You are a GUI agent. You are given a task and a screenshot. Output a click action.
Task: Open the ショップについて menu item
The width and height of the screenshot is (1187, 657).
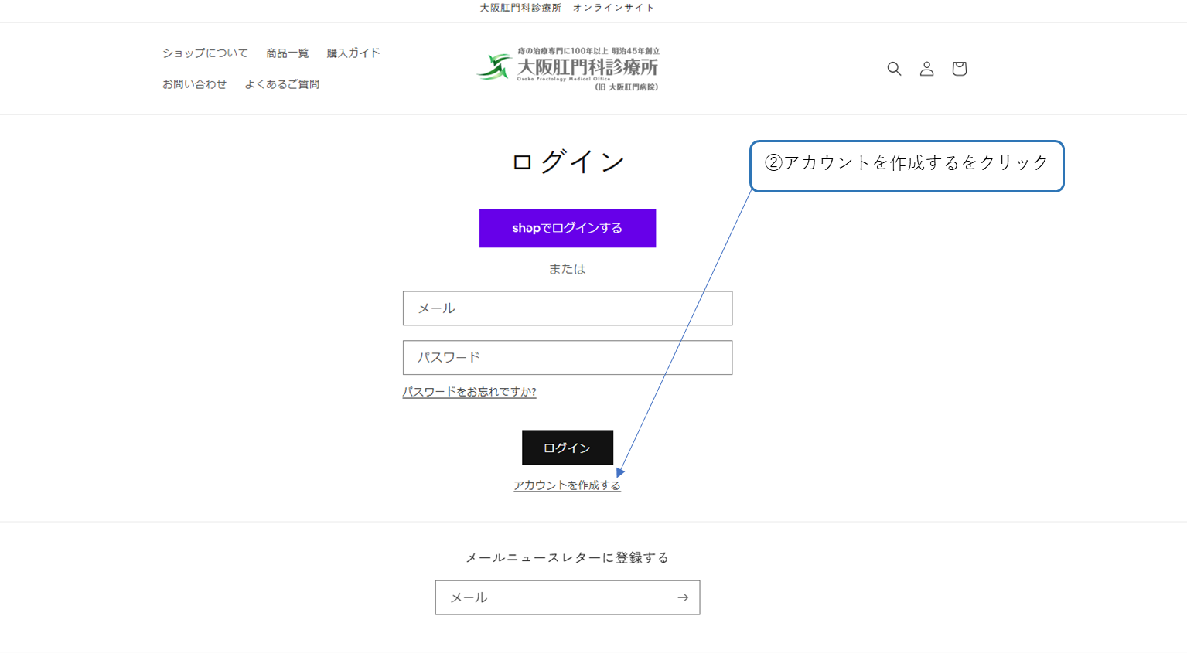pos(205,53)
